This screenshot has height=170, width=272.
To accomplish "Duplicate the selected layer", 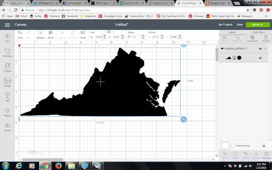I will coord(252,39).
